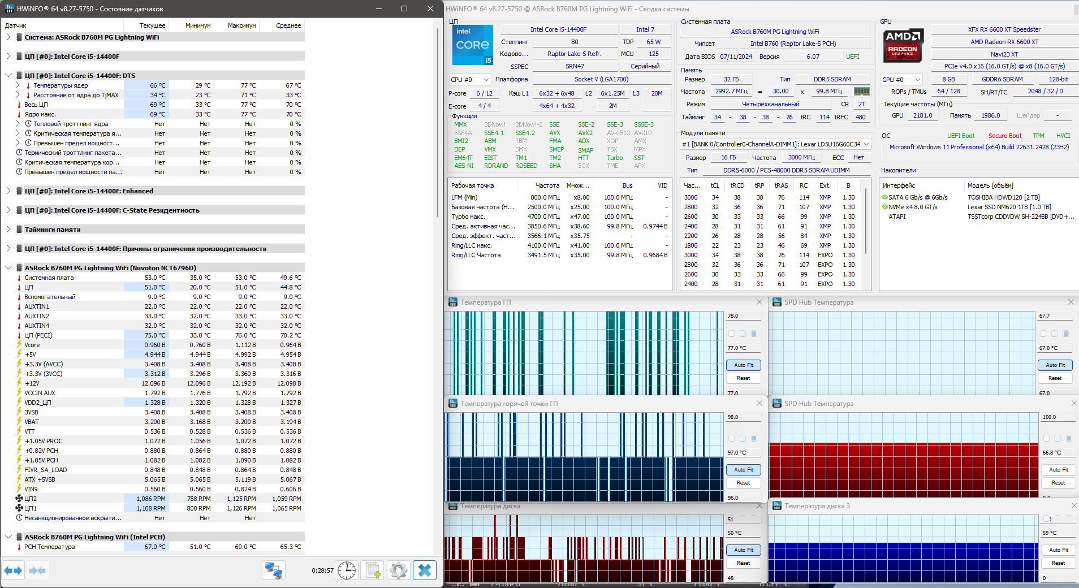This screenshot has width=1079, height=588.
Task: Click the blue expand-columns arrows icon
Action: pyautogui.click(x=14, y=570)
